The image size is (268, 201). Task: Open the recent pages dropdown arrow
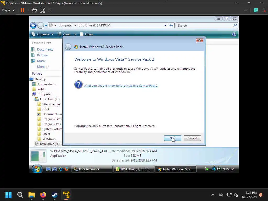click(46, 26)
